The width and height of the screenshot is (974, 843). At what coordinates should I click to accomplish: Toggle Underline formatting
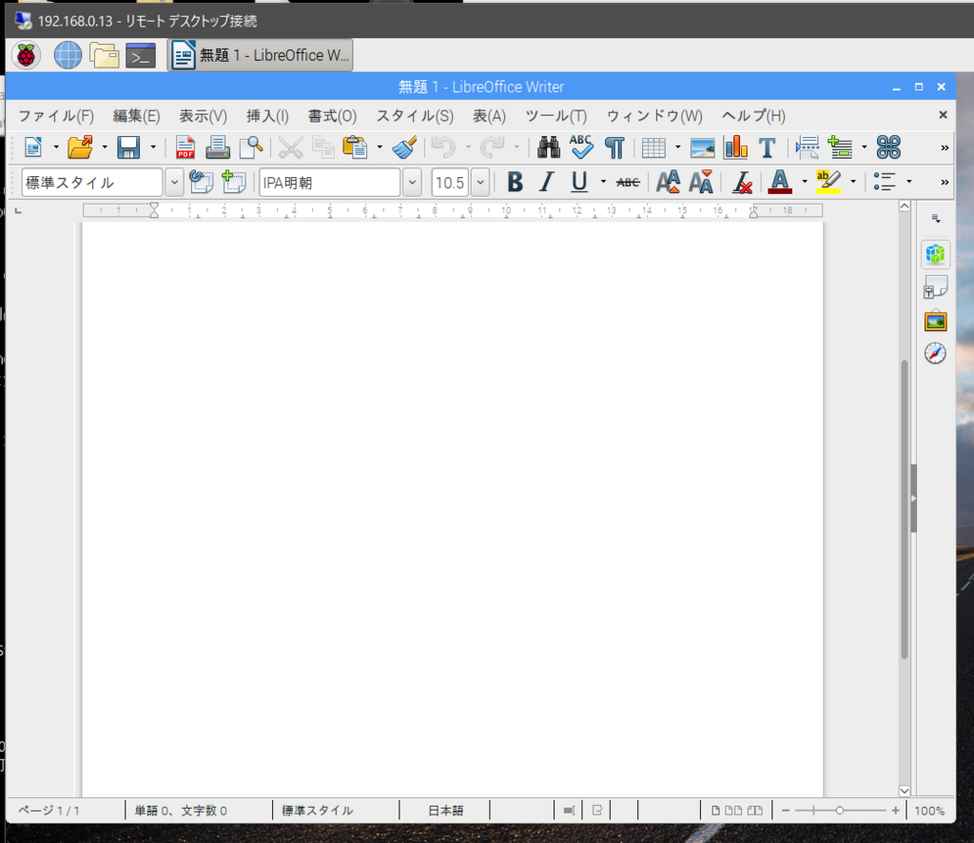pyautogui.click(x=579, y=182)
